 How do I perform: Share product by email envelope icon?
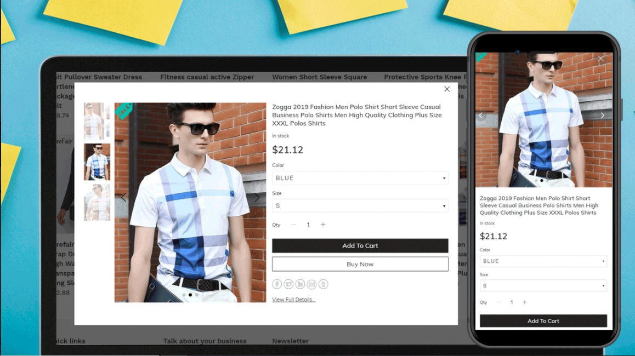coord(311,284)
